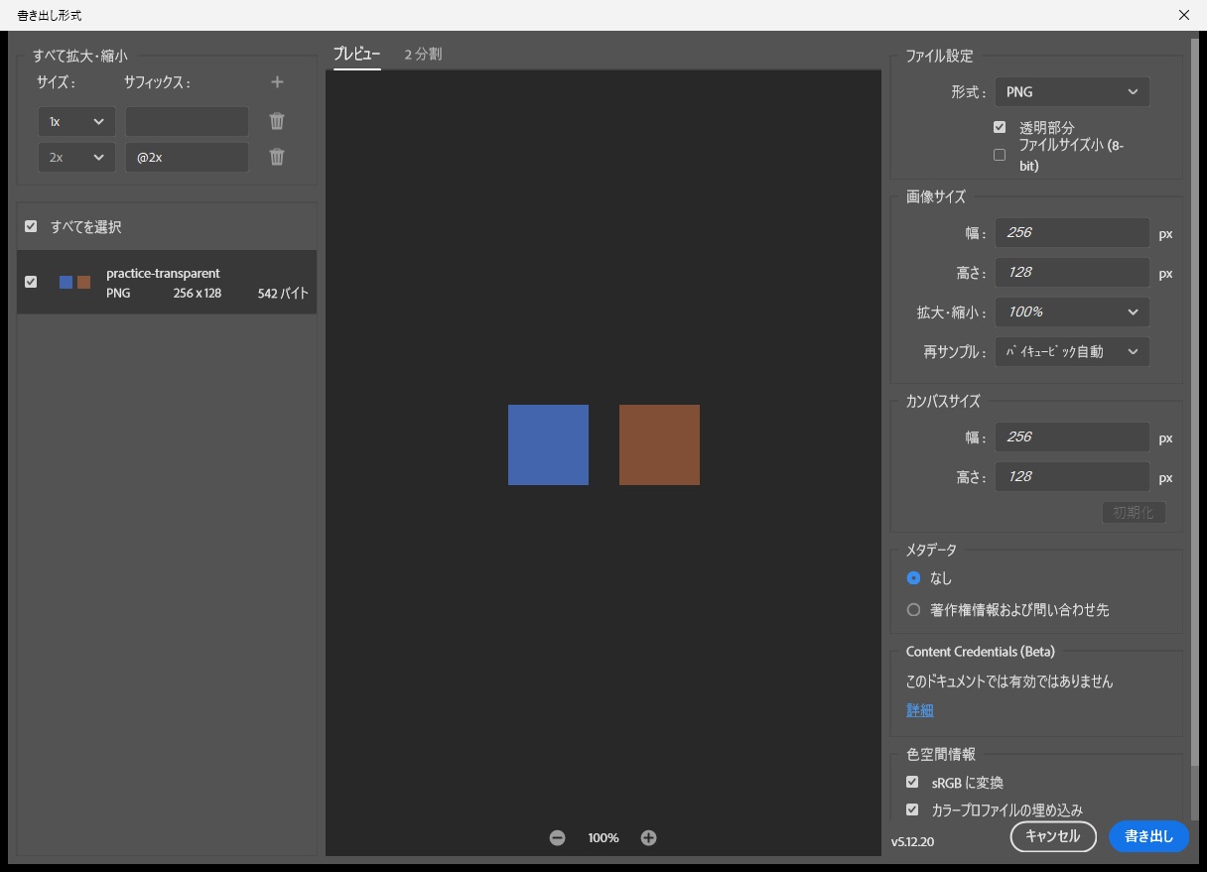Click カンバスサイズ 幅 input field
The width and height of the screenshot is (1207, 872).
[1072, 436]
